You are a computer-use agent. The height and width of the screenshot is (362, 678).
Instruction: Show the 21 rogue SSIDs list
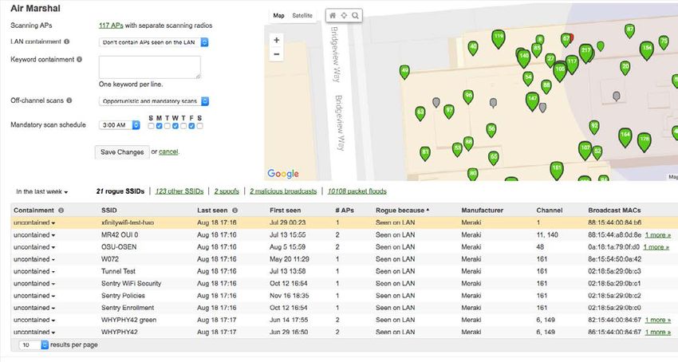point(120,191)
